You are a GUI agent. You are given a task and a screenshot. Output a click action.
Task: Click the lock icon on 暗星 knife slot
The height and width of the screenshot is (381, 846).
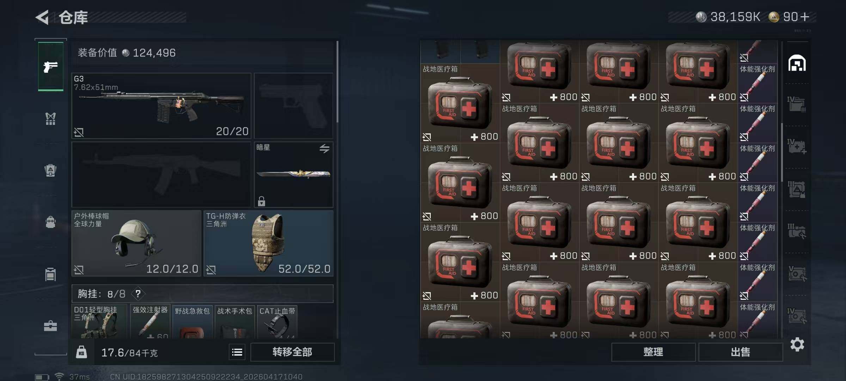click(261, 201)
